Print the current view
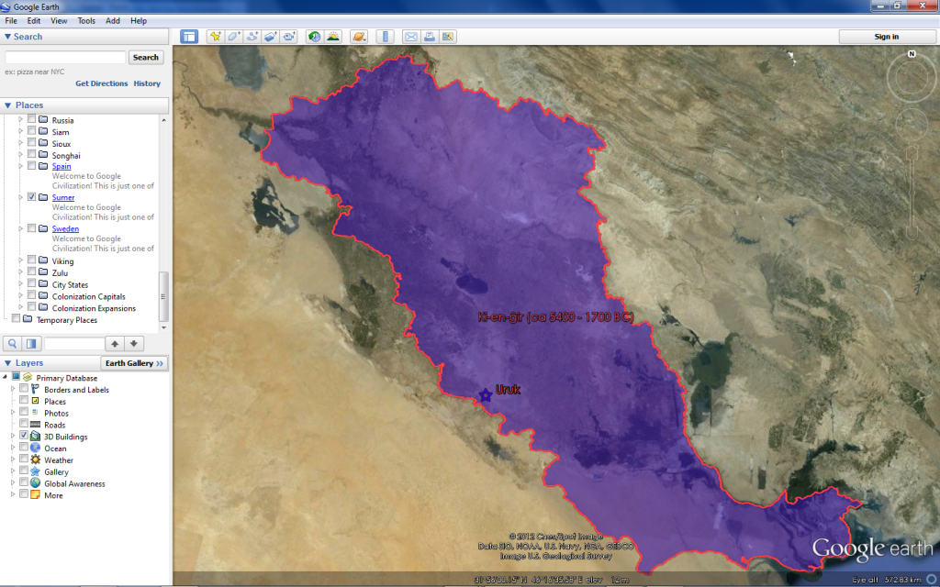This screenshot has width=940, height=587. pos(430,37)
